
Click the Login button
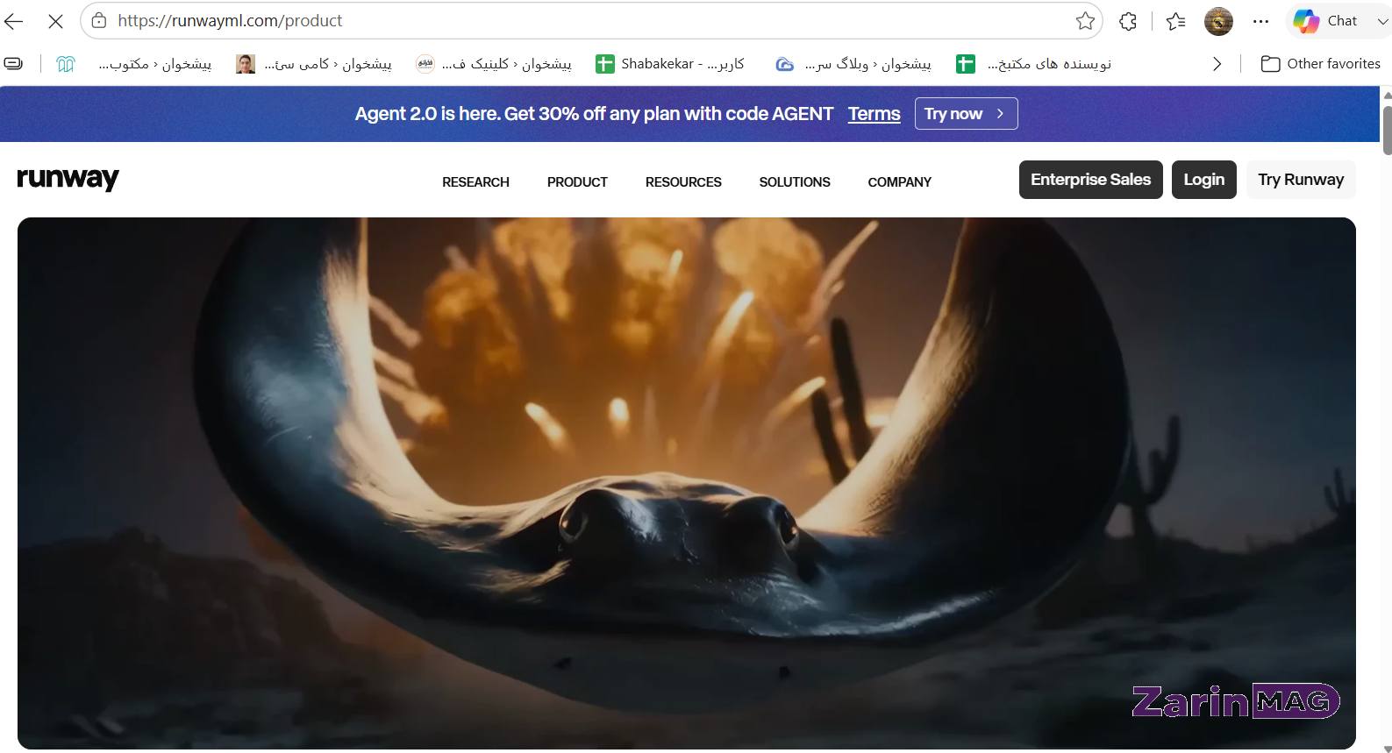(1203, 180)
